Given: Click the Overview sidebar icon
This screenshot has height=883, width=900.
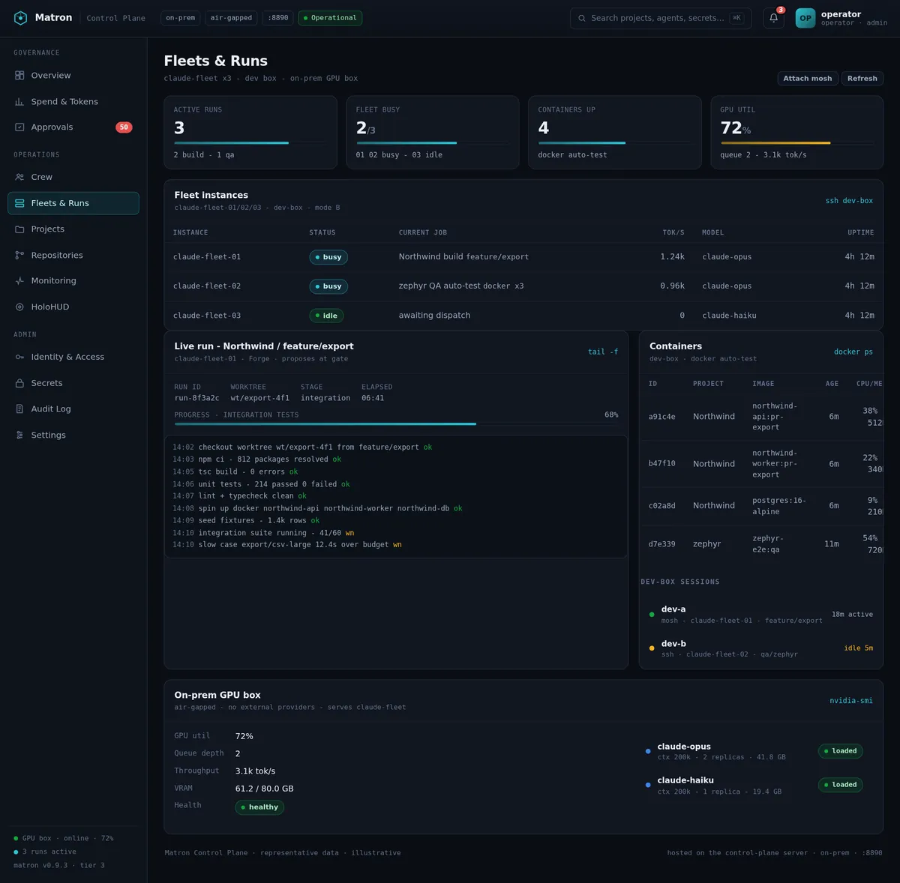Looking at the screenshot, I should (x=19, y=76).
